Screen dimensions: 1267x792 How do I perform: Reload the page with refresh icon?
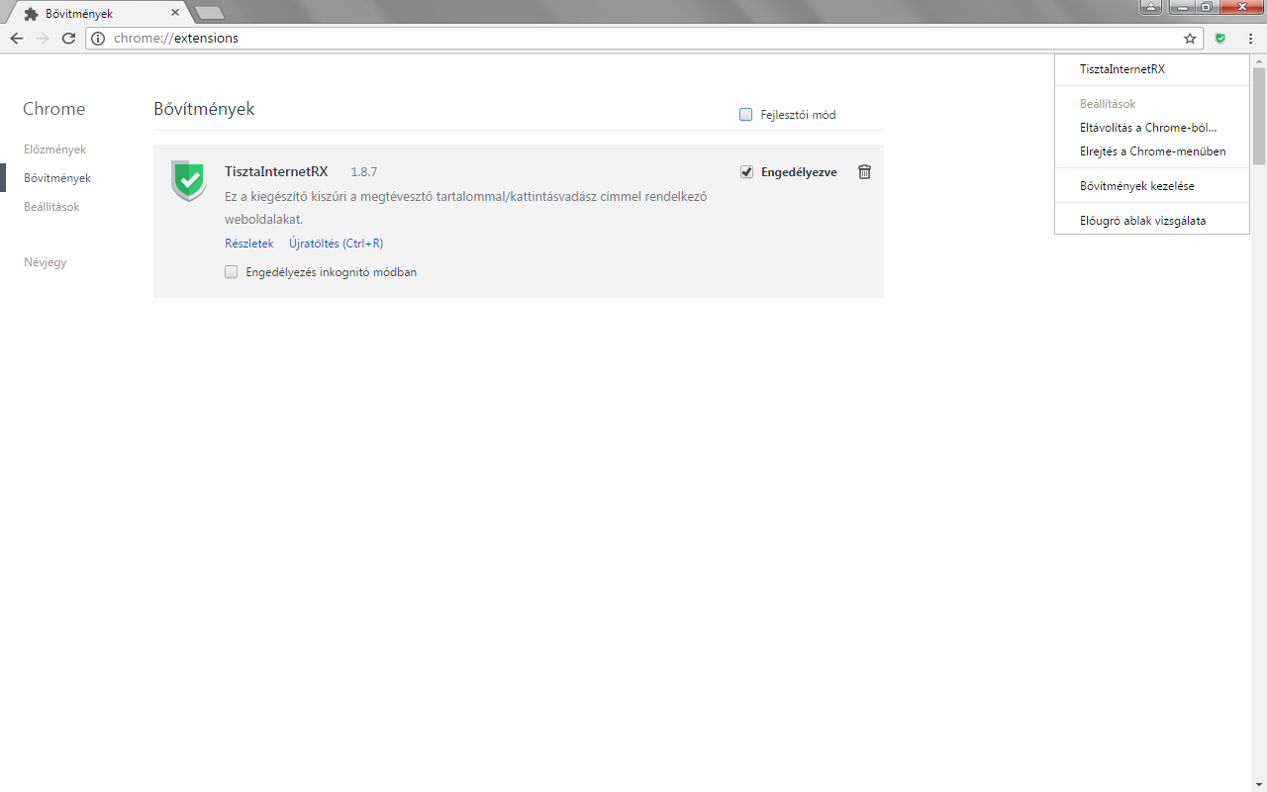coord(68,39)
